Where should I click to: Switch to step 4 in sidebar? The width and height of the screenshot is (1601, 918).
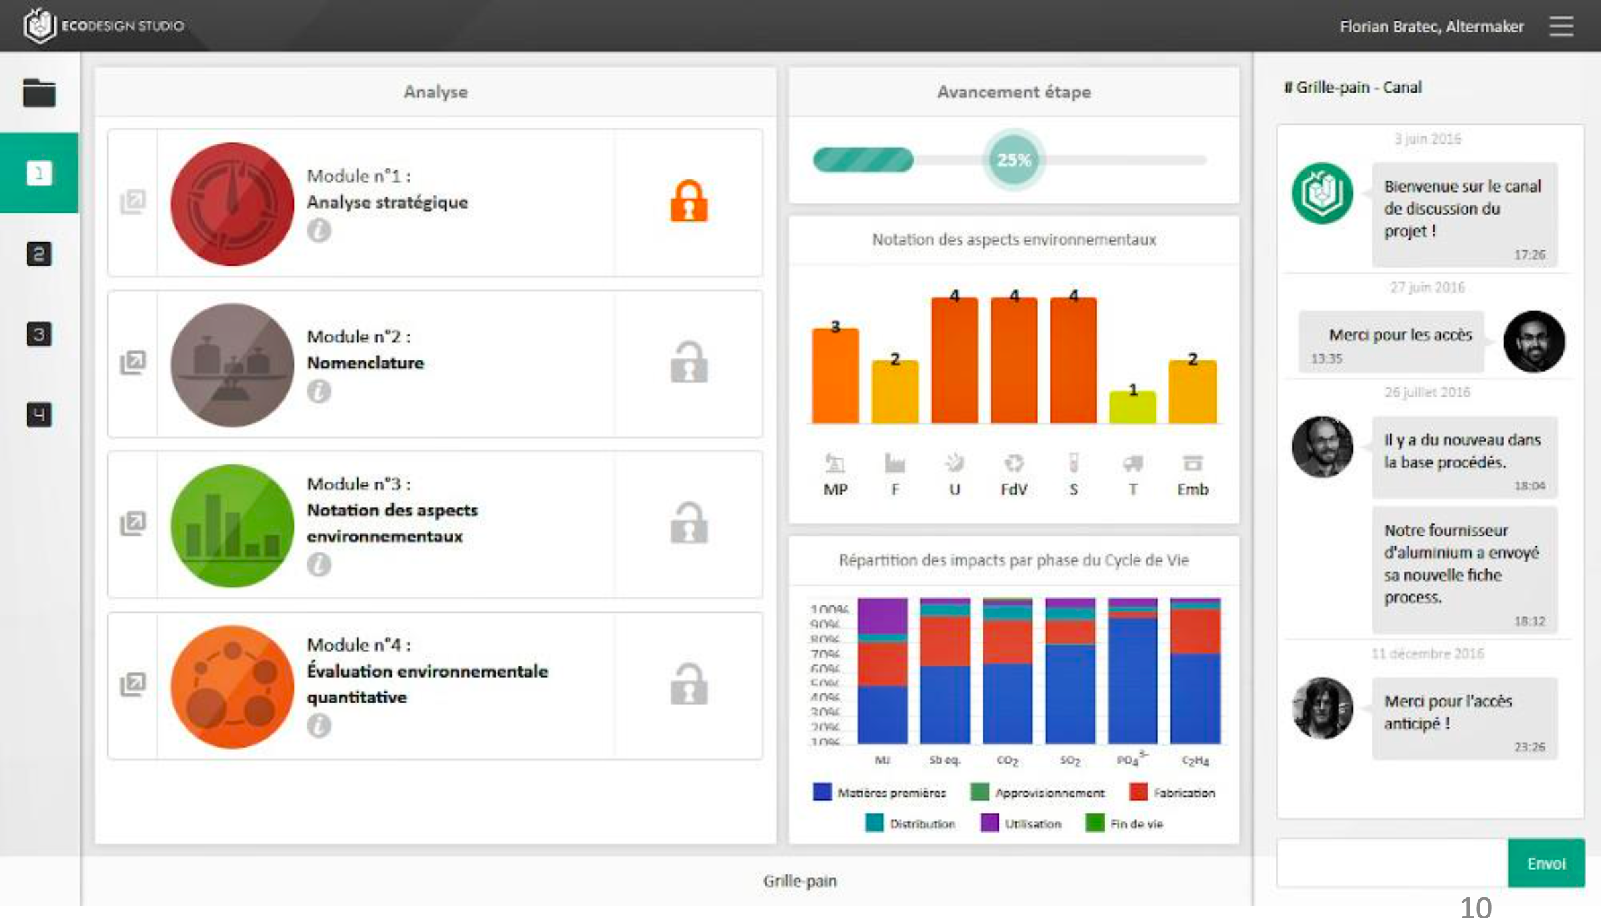pyautogui.click(x=39, y=415)
